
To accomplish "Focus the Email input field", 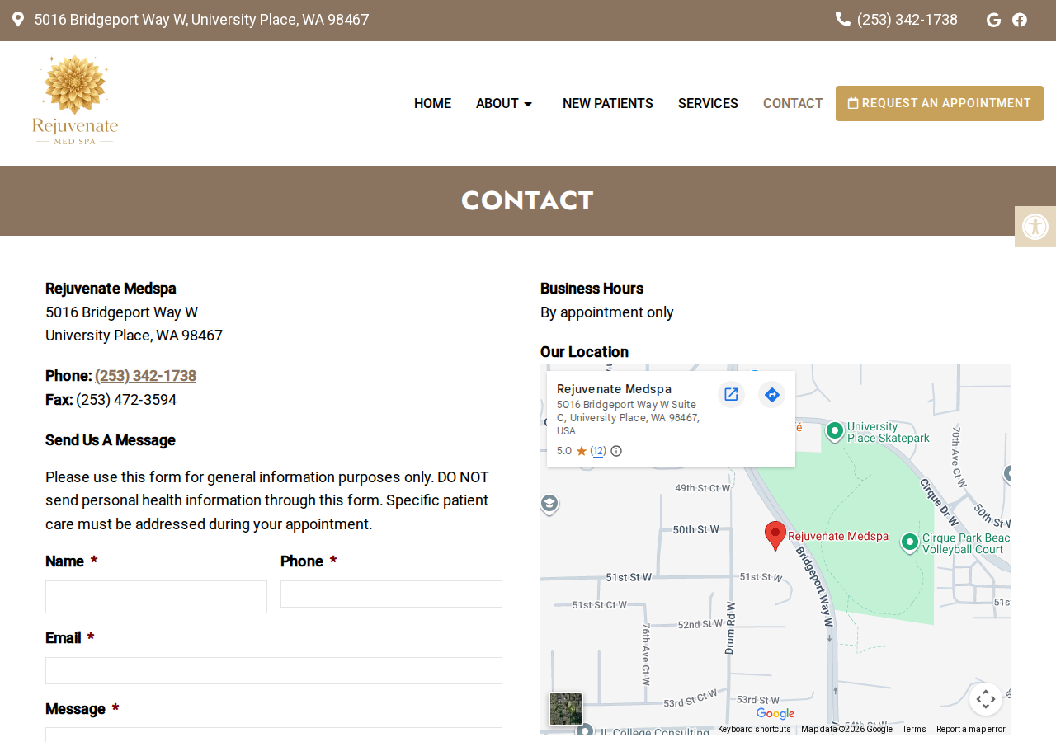I will [274, 670].
